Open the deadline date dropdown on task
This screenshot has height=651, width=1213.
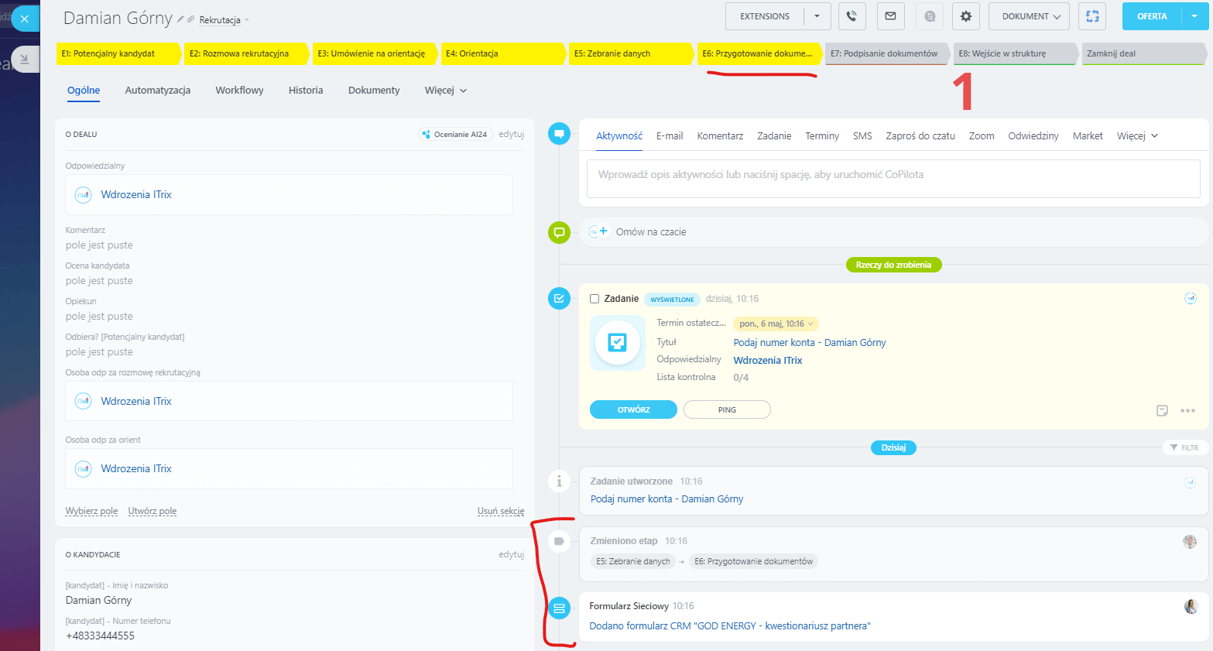click(x=776, y=324)
